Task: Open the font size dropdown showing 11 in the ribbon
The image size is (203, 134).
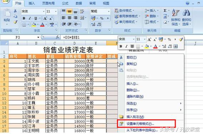Action: point(56,11)
